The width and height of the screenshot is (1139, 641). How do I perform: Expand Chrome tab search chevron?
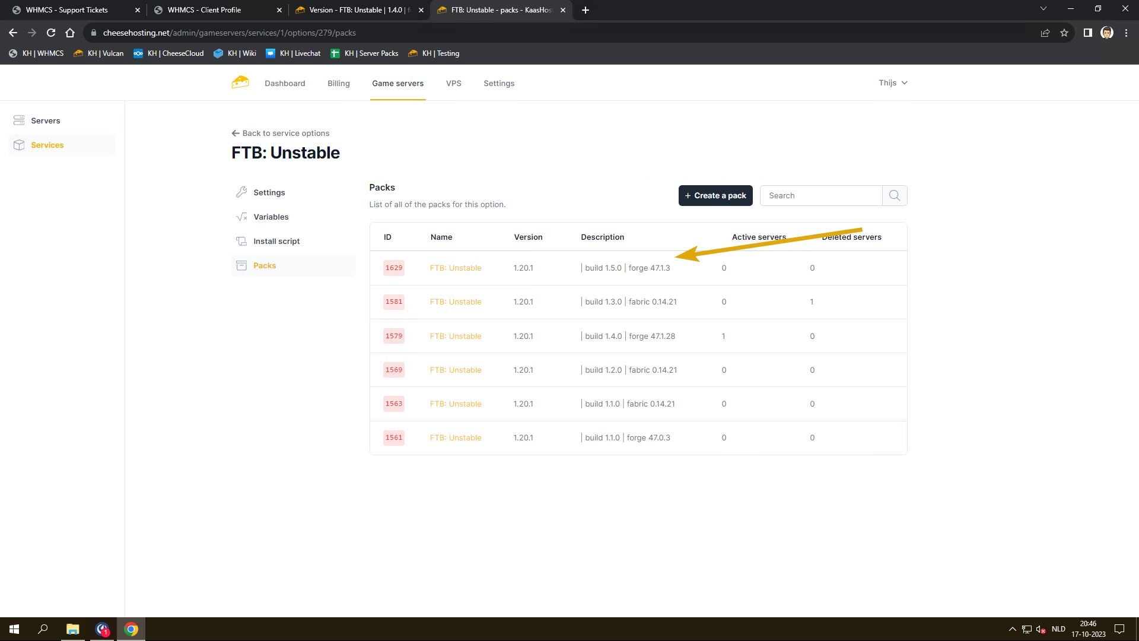tap(1043, 9)
